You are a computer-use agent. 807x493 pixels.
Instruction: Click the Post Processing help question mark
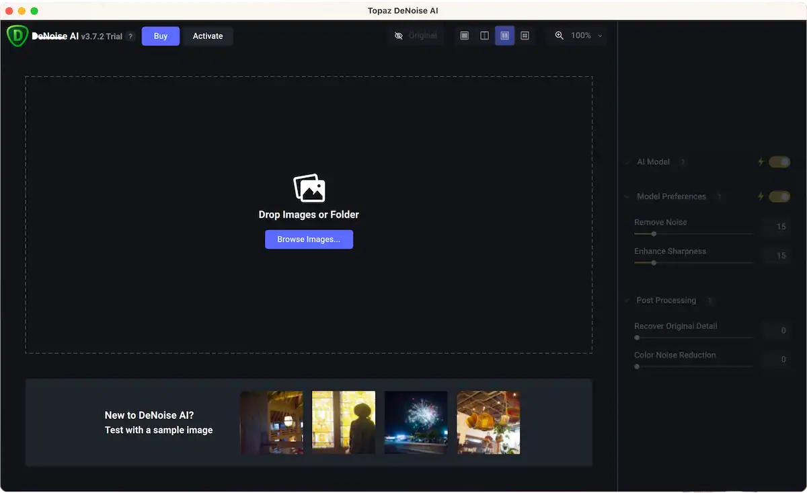click(x=709, y=301)
